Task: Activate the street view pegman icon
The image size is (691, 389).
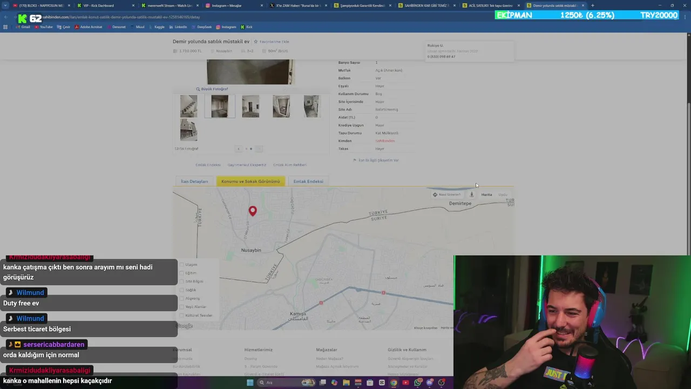Action: pos(472,194)
